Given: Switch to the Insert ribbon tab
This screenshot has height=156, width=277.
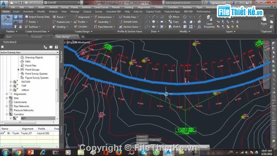Looking at the screenshot, I should (16, 12).
